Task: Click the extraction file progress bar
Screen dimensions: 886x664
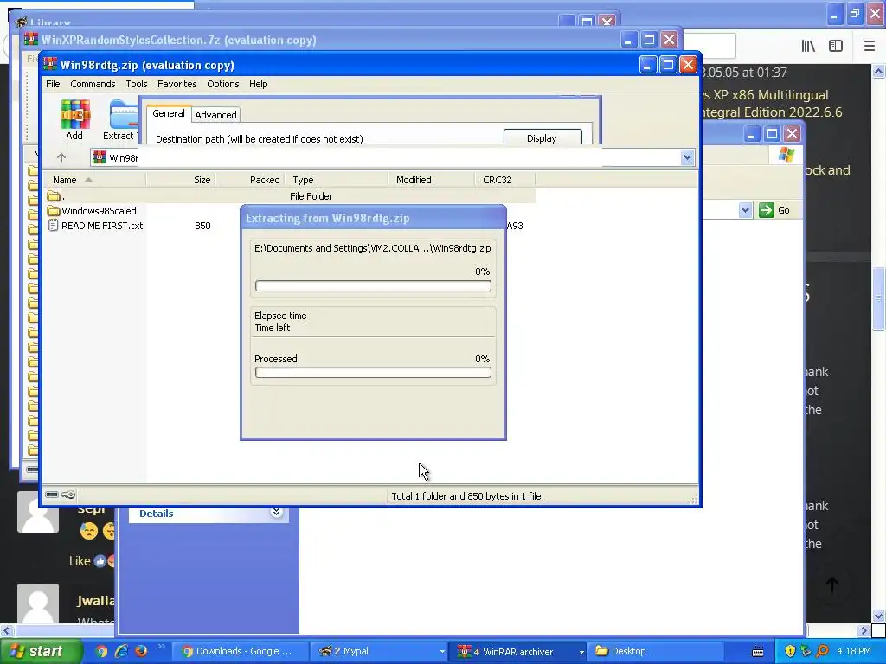Action: [x=373, y=285]
